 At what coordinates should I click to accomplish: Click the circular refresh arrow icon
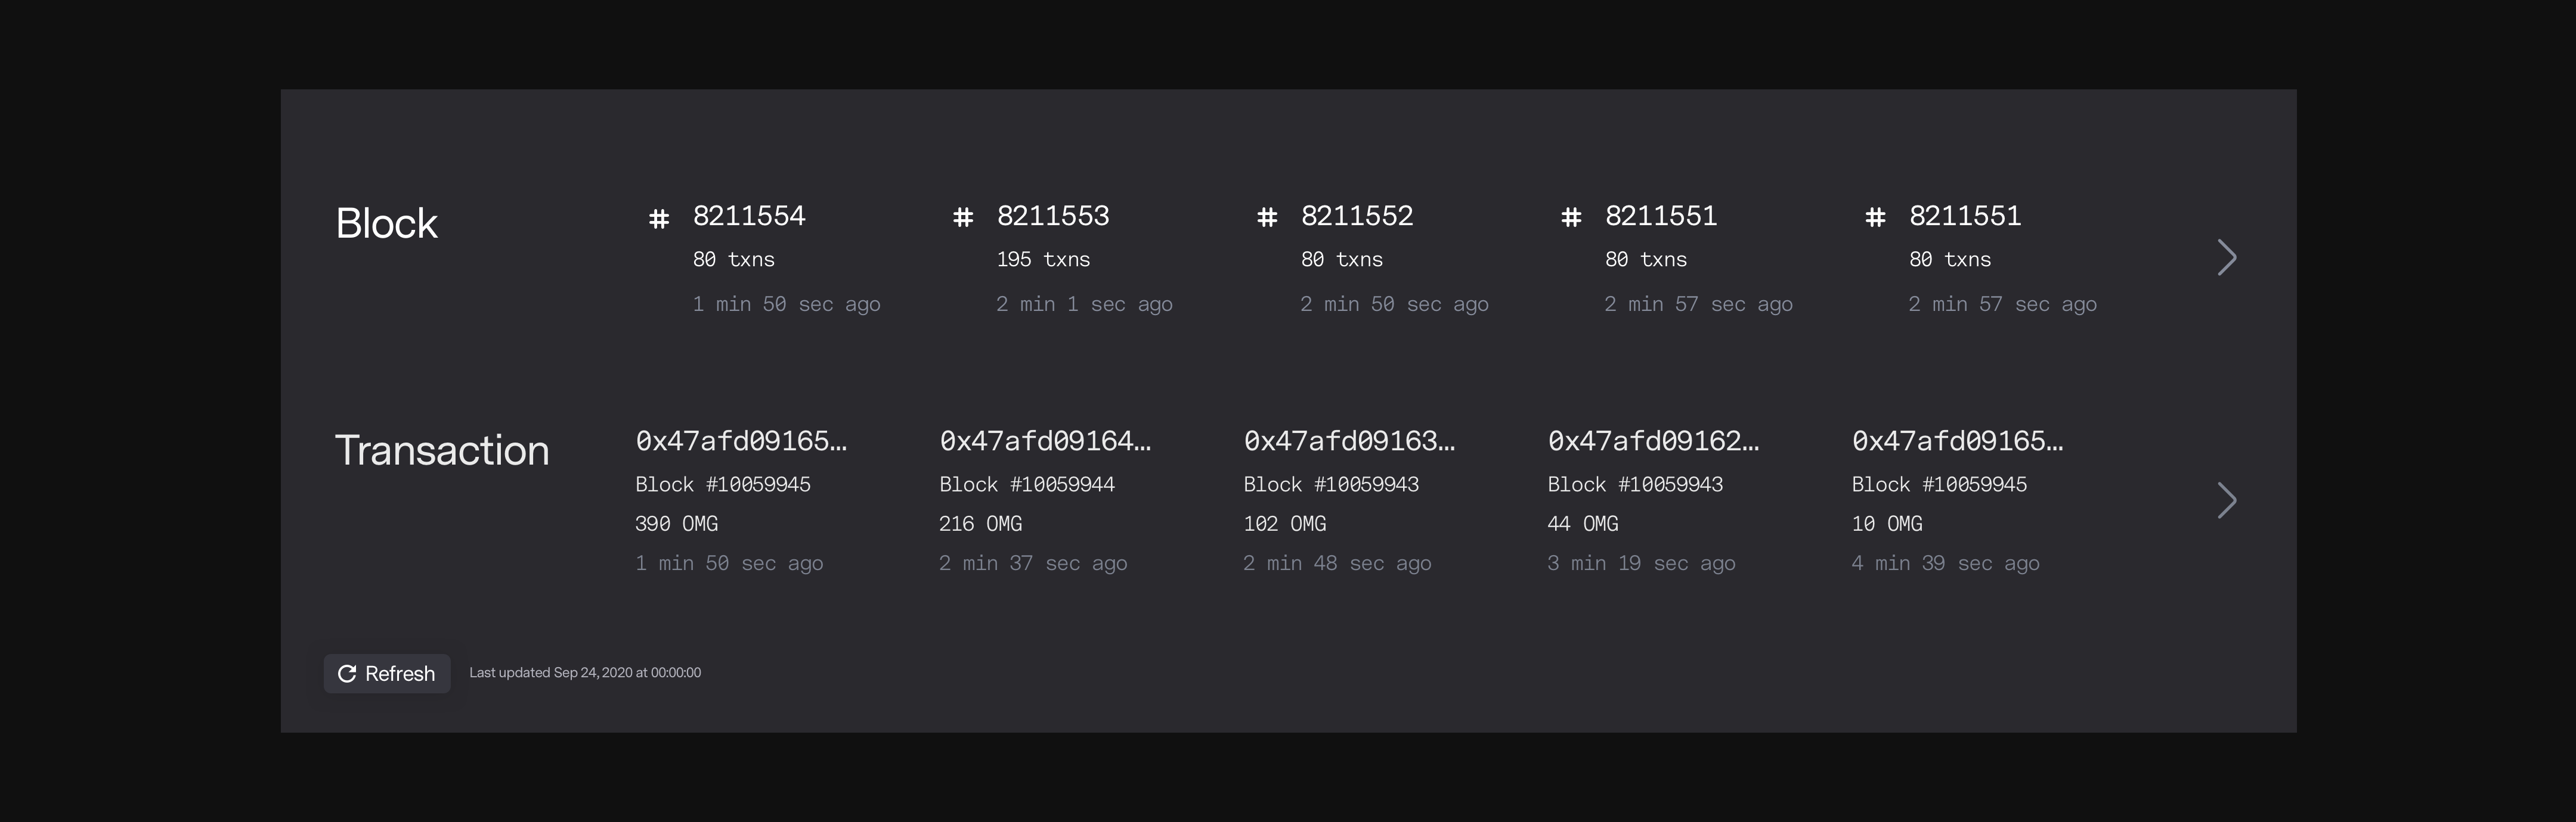click(348, 673)
